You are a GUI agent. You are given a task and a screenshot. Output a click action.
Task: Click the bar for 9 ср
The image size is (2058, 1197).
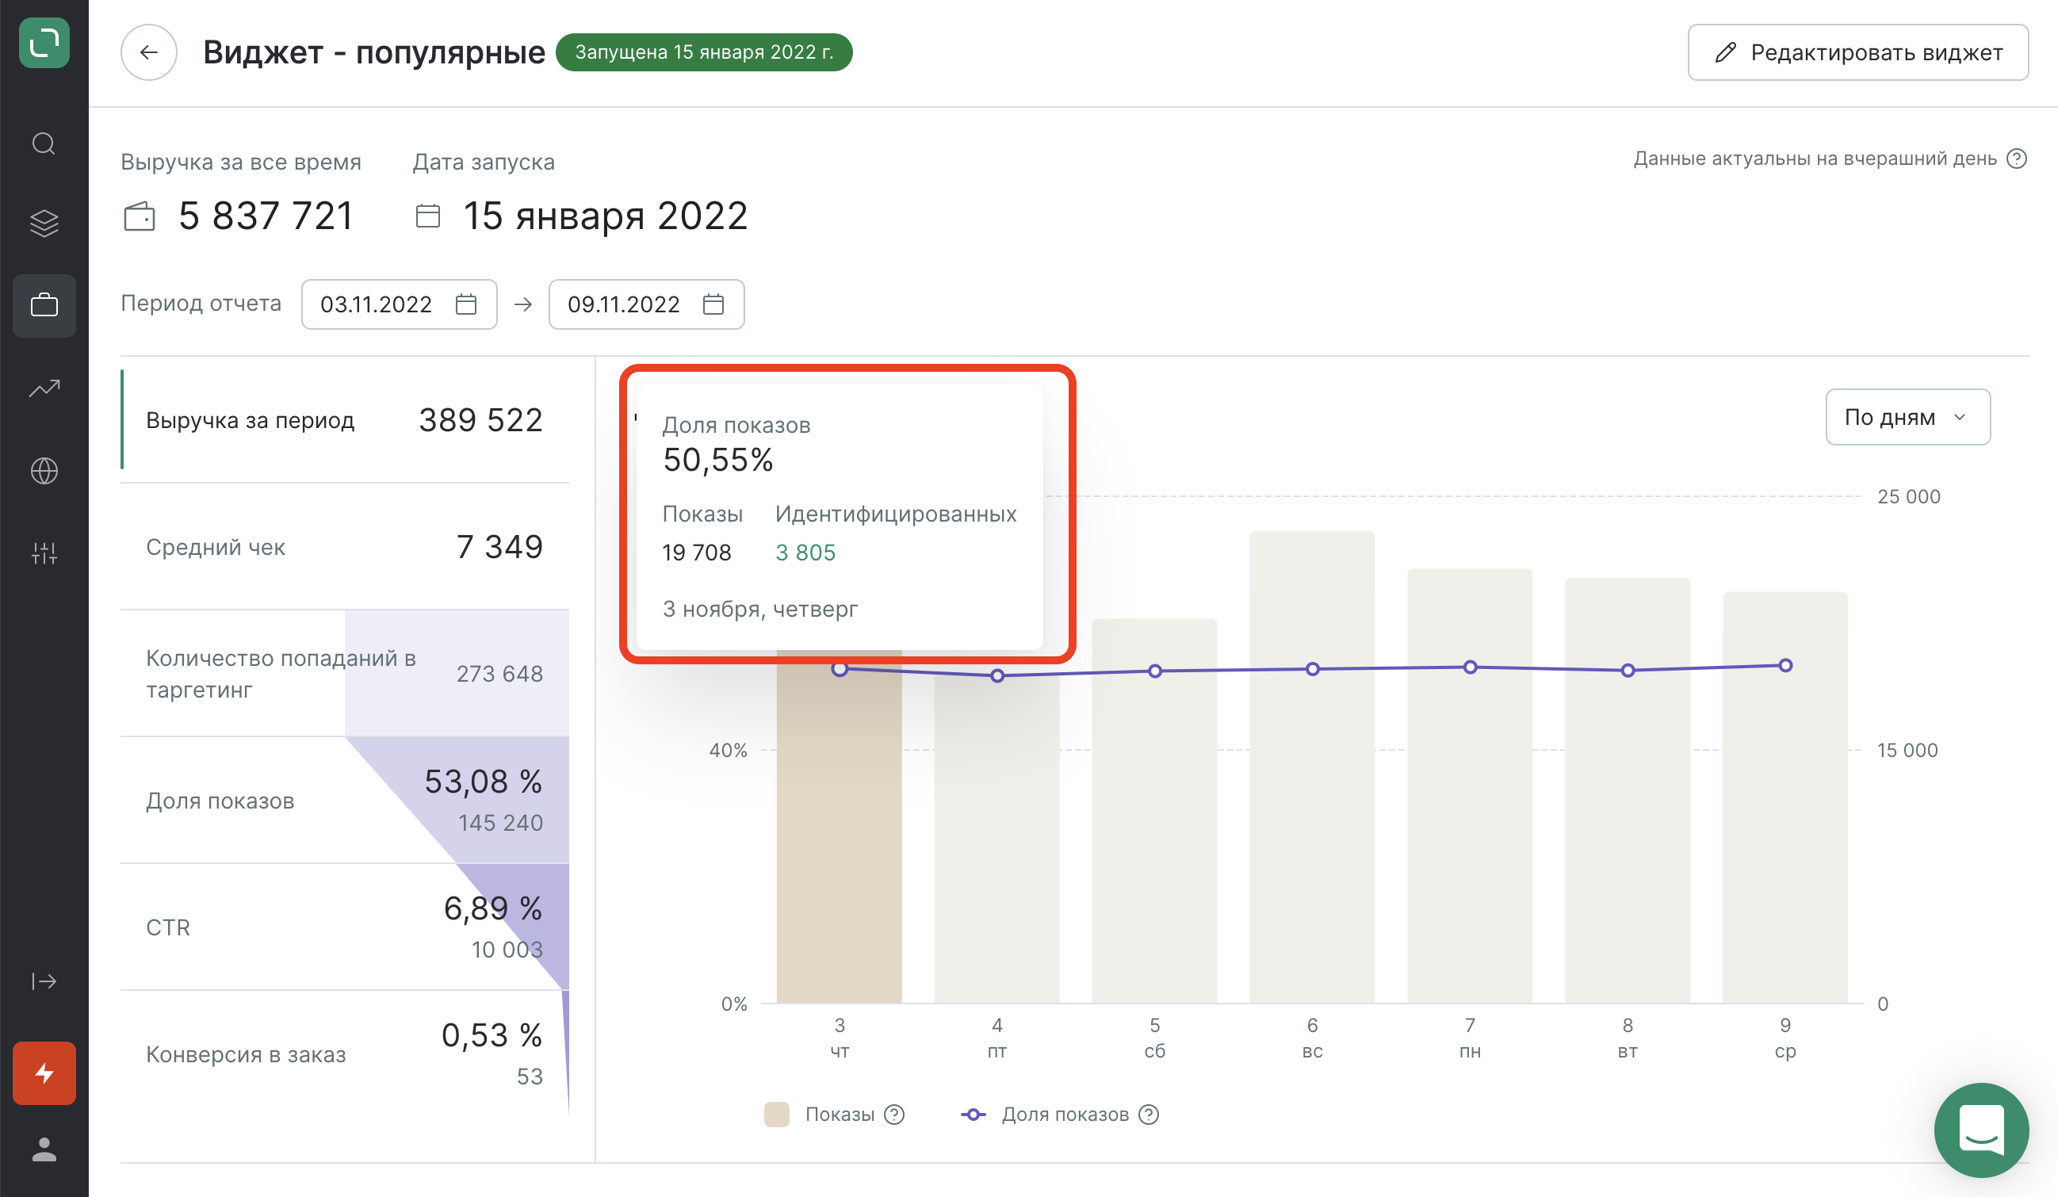1785,797
